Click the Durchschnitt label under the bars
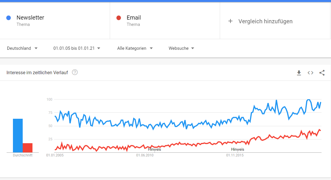This screenshot has width=331, height=180. point(23,155)
